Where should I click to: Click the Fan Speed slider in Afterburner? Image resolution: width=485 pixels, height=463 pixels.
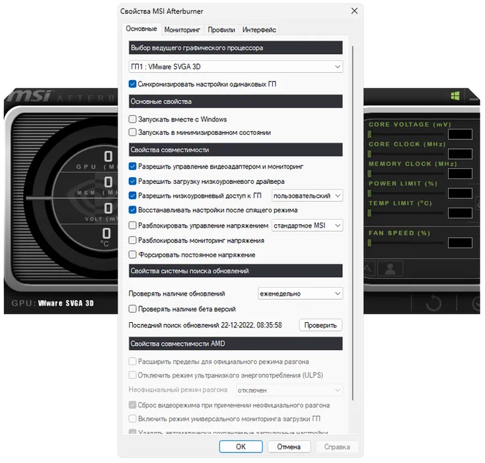coord(406,243)
